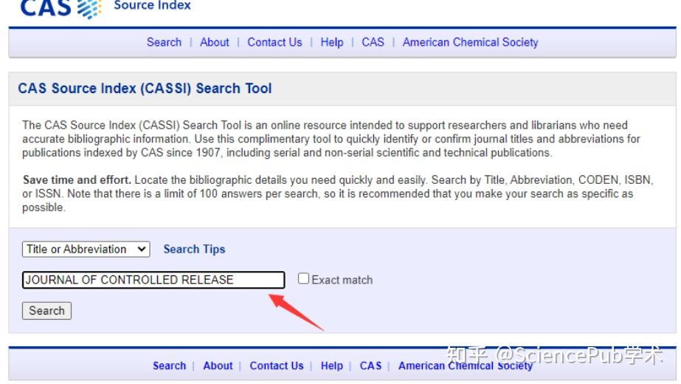This screenshot has width=681, height=384.
Task: Open American Chemical Society footer link
Action: 466,366
